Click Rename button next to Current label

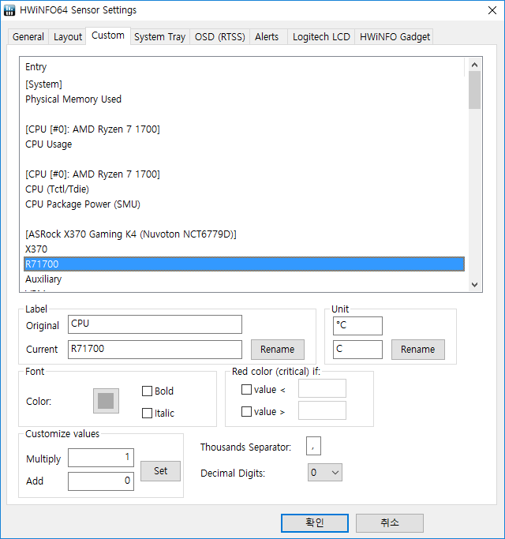[x=277, y=349]
